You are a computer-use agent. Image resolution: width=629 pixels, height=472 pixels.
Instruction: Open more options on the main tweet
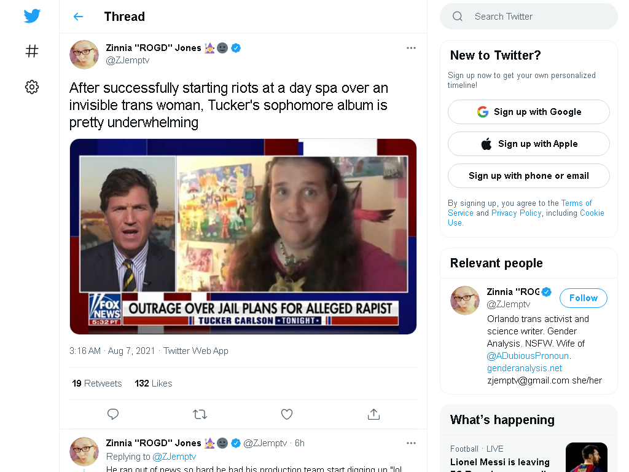[x=411, y=48]
